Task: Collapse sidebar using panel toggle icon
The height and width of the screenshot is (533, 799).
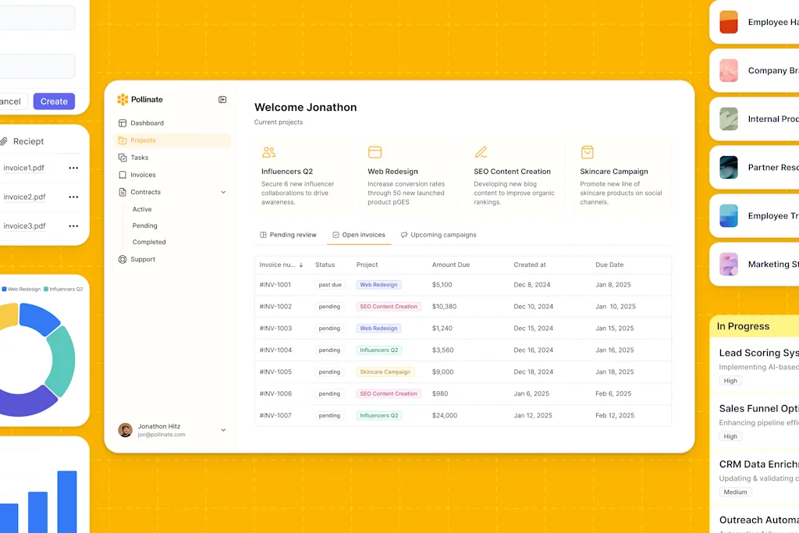Action: pos(222,100)
